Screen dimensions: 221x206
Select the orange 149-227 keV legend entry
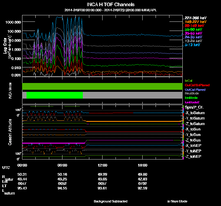tap(194, 22)
